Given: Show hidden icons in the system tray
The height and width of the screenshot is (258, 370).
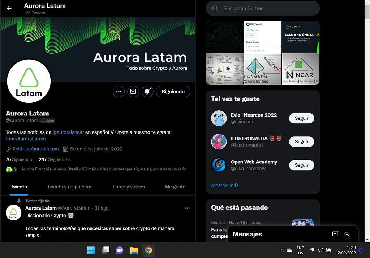Looking at the screenshot, I should pyautogui.click(x=281, y=250).
